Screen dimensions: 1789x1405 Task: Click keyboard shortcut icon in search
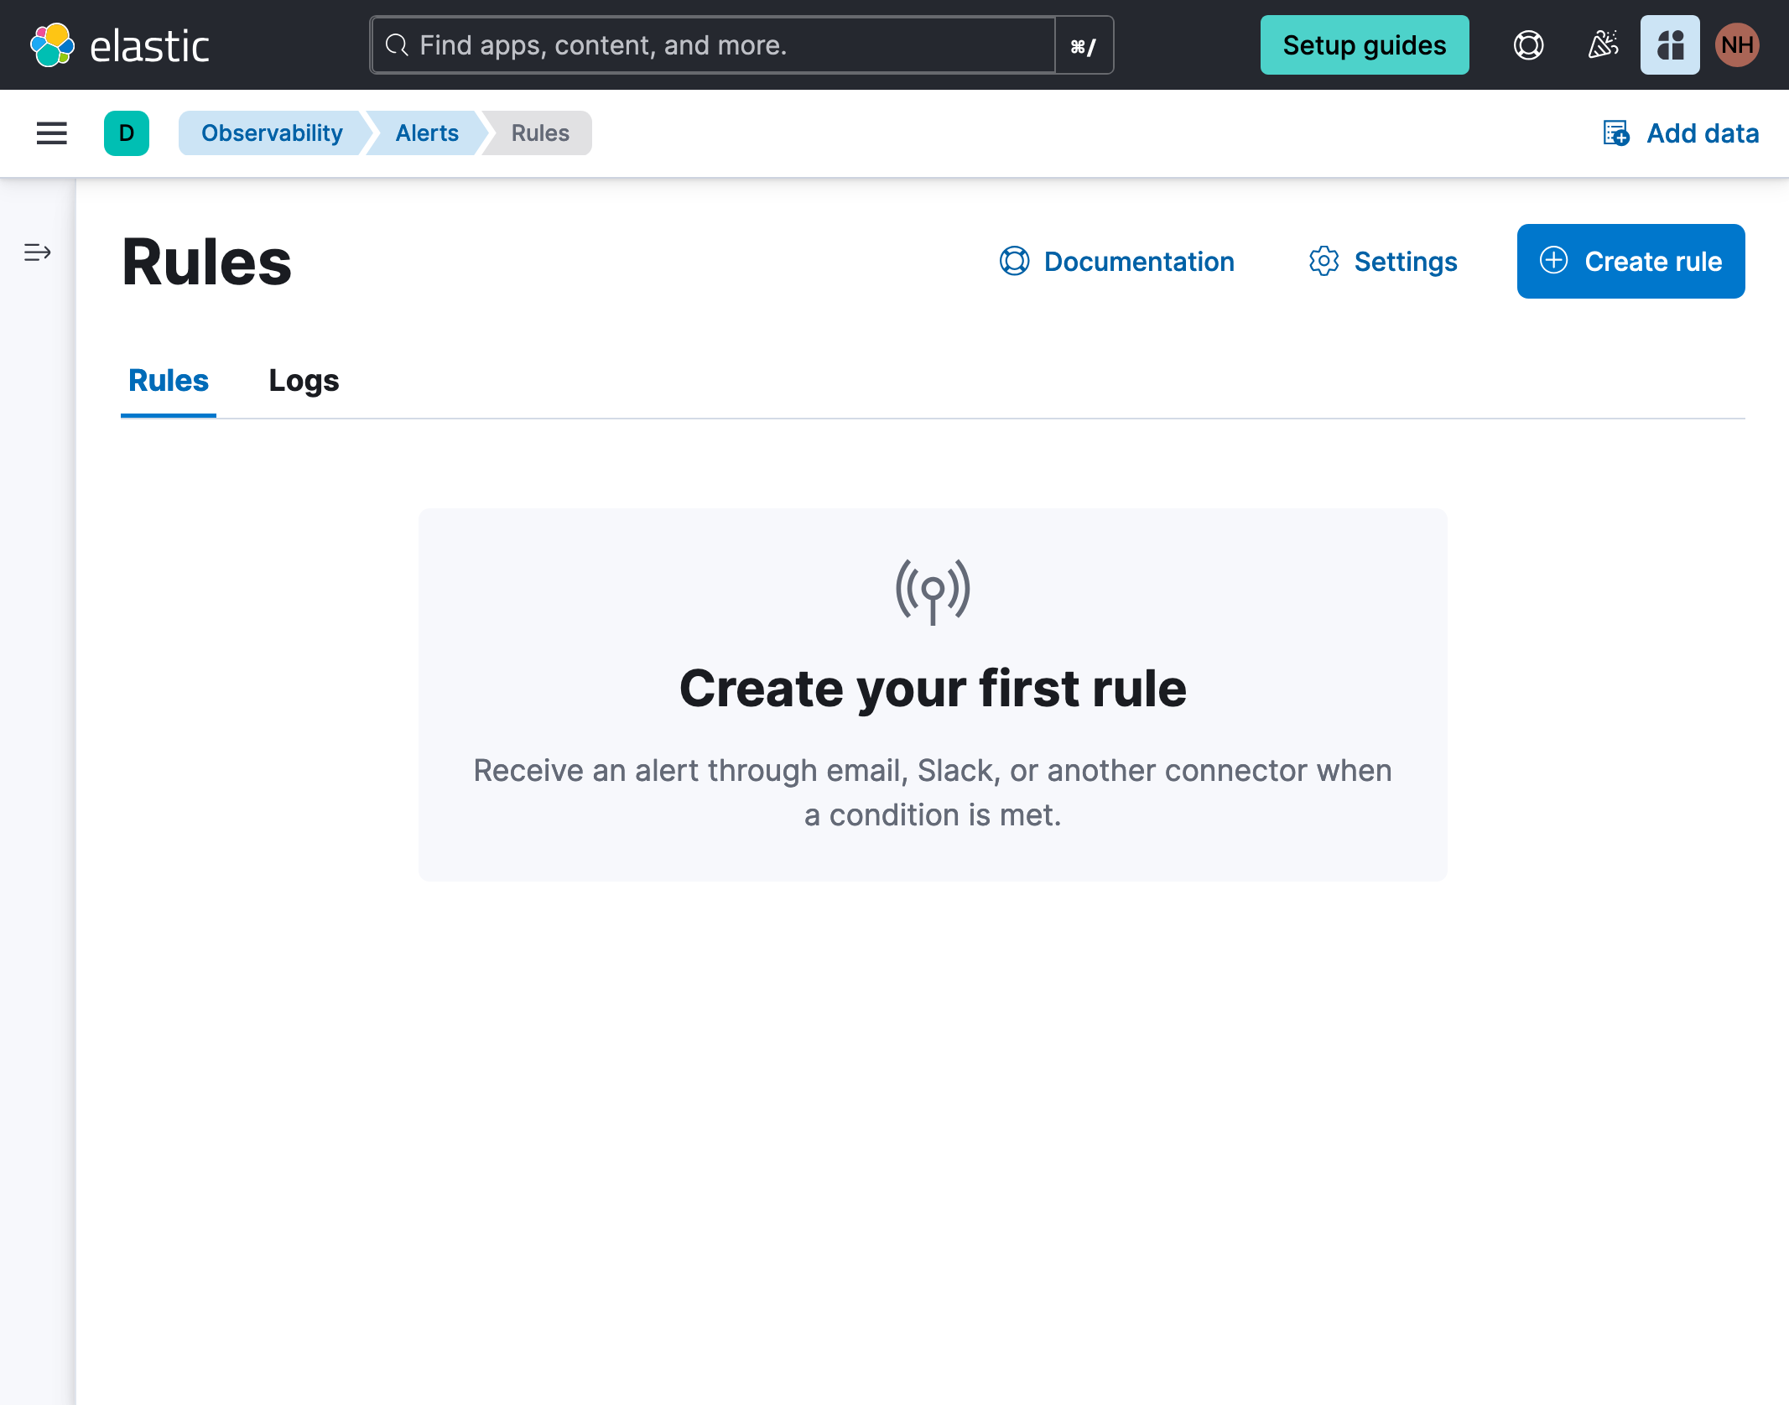1084,44
